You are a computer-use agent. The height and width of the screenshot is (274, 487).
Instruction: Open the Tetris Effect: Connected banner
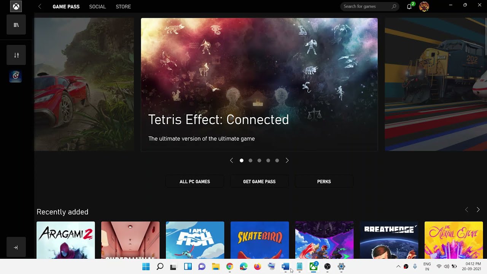tap(259, 84)
